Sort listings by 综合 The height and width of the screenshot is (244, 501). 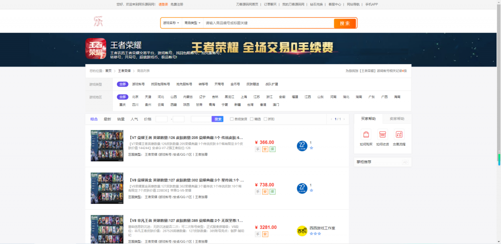coord(94,119)
